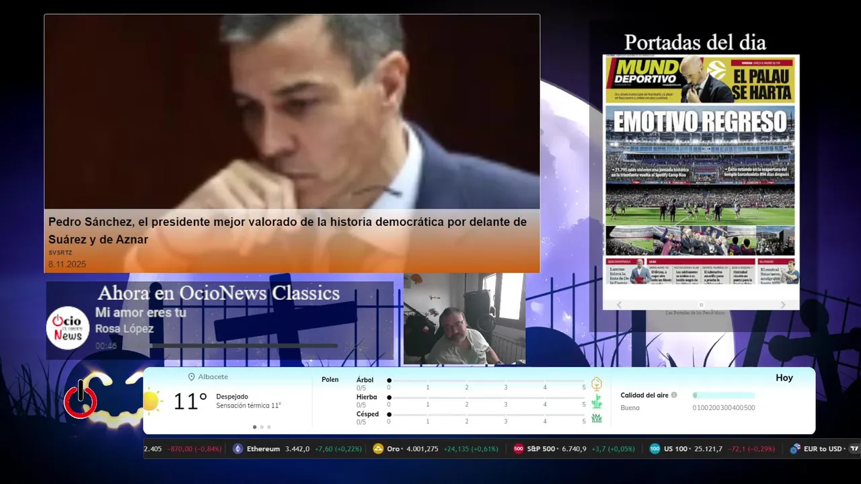Click the date '8.11.2025' under headline
The height and width of the screenshot is (484, 861).
(67, 264)
